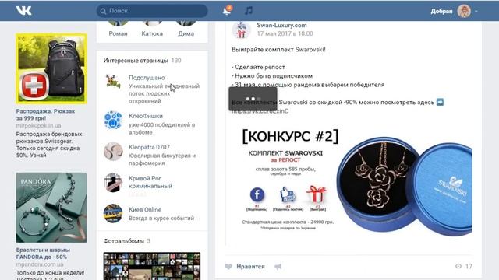Click the Кривой Рог криминальный avatar
The image size is (499, 280).
click(113, 183)
